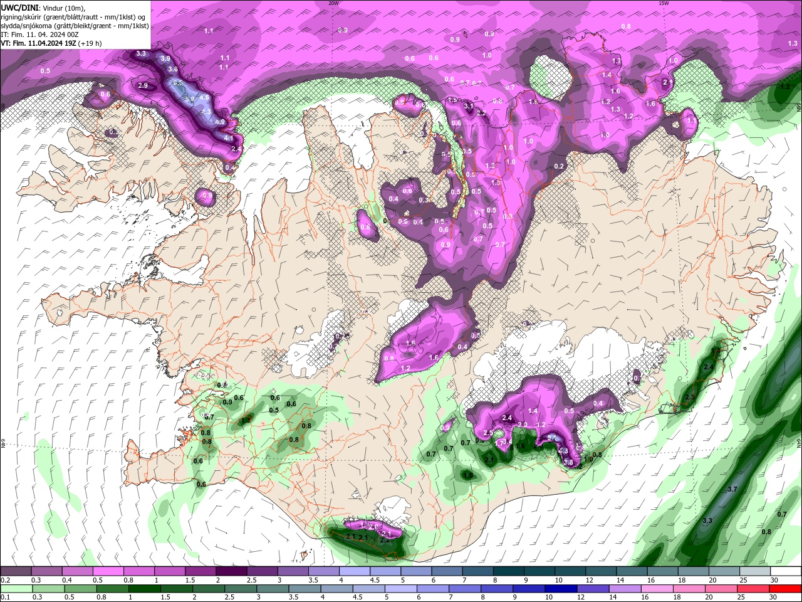
Task: Select the 14 mm lilac rain legend swatch
Action: [625, 589]
